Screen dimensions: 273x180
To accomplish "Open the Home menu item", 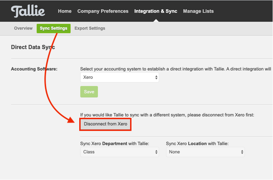I will point(65,11).
